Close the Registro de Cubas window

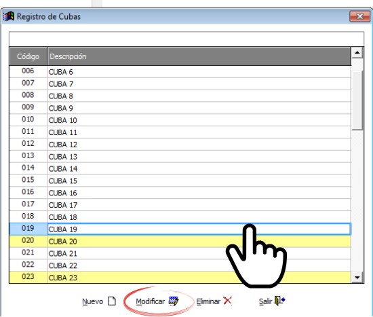tap(359, 16)
